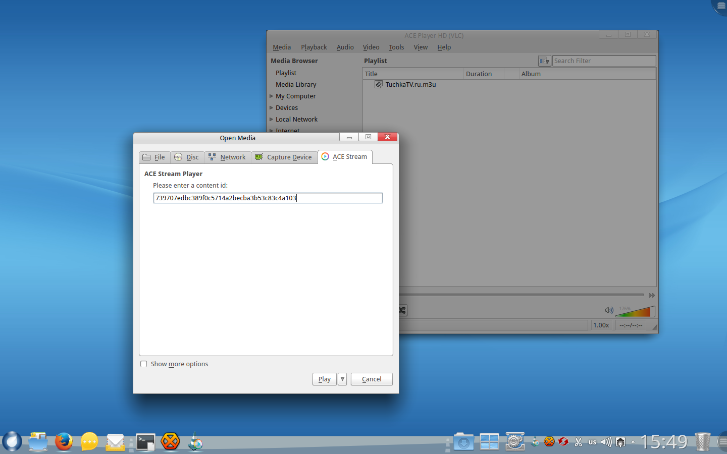
Task: Open the desktop pager window grid
Action: click(489, 442)
